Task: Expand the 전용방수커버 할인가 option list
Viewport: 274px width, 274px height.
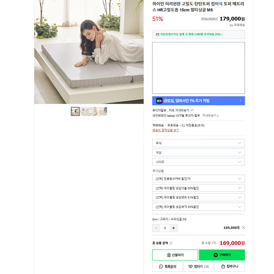Action: coord(198,179)
